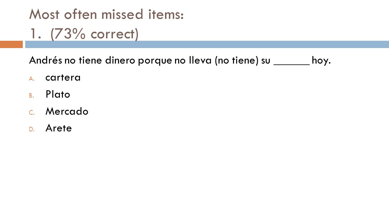
Task: Choose the answer option "Mercado"
Action: [x=67, y=112]
